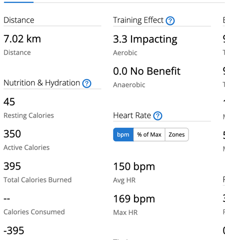Open Heart Rate help icon

click(157, 116)
